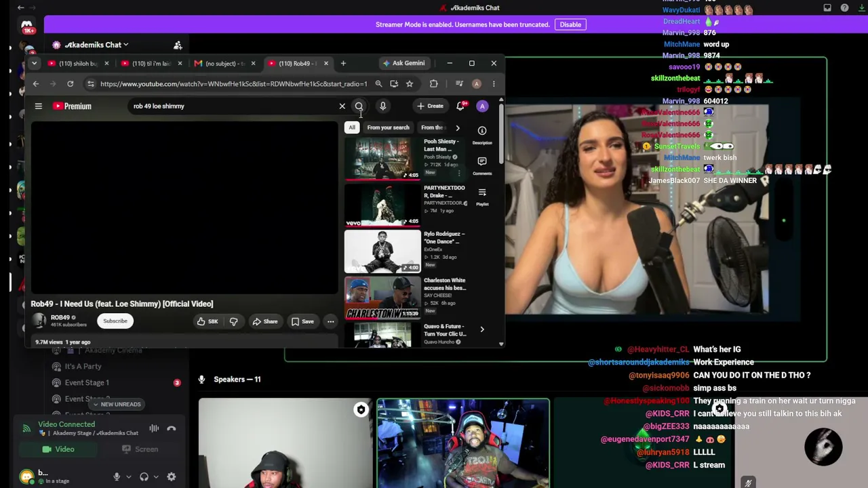Open the YouTube guide hamburger menu

pyautogui.click(x=39, y=106)
